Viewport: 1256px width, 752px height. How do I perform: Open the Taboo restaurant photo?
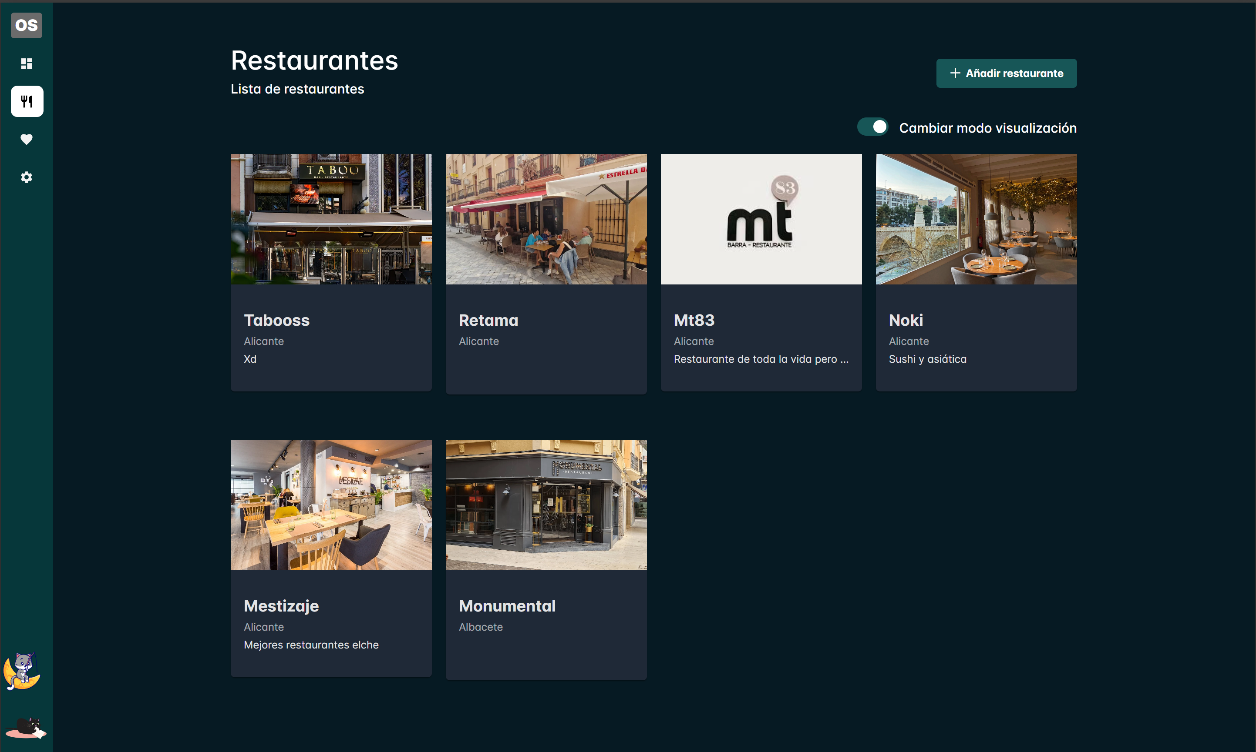click(331, 219)
